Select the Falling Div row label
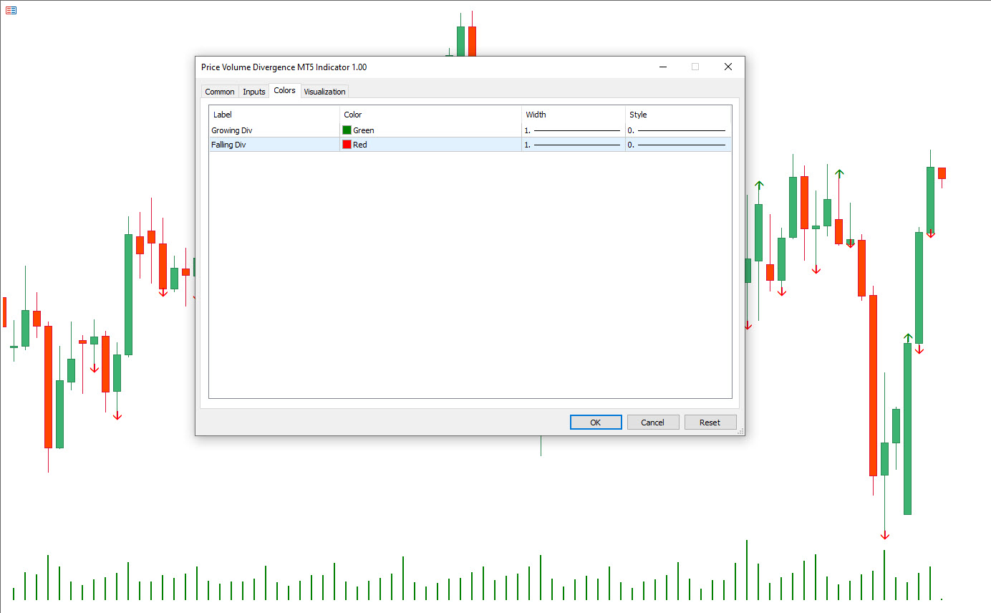991x613 pixels. tap(228, 145)
